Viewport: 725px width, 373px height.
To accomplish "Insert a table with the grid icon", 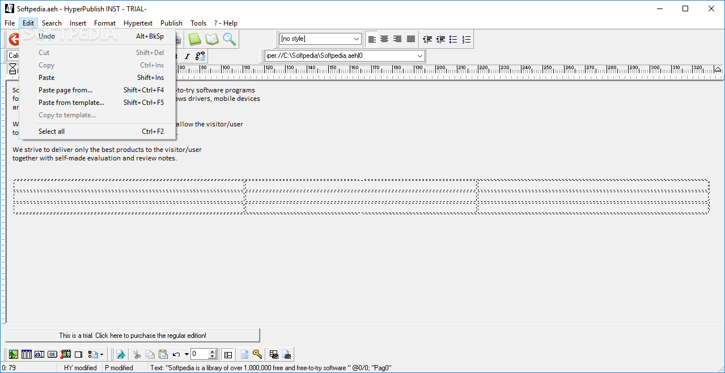I will pyautogui.click(x=27, y=354).
